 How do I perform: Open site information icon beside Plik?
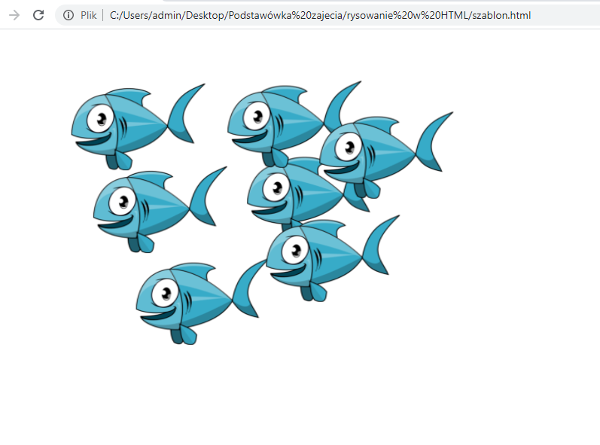69,15
